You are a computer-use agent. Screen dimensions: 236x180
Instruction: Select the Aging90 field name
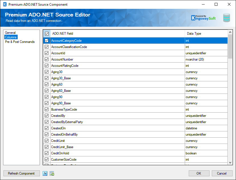(57, 97)
